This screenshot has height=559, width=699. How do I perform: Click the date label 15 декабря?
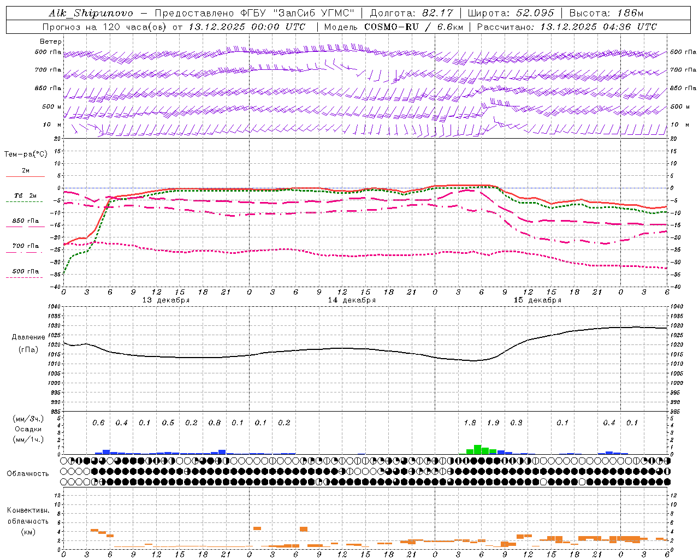[537, 300]
